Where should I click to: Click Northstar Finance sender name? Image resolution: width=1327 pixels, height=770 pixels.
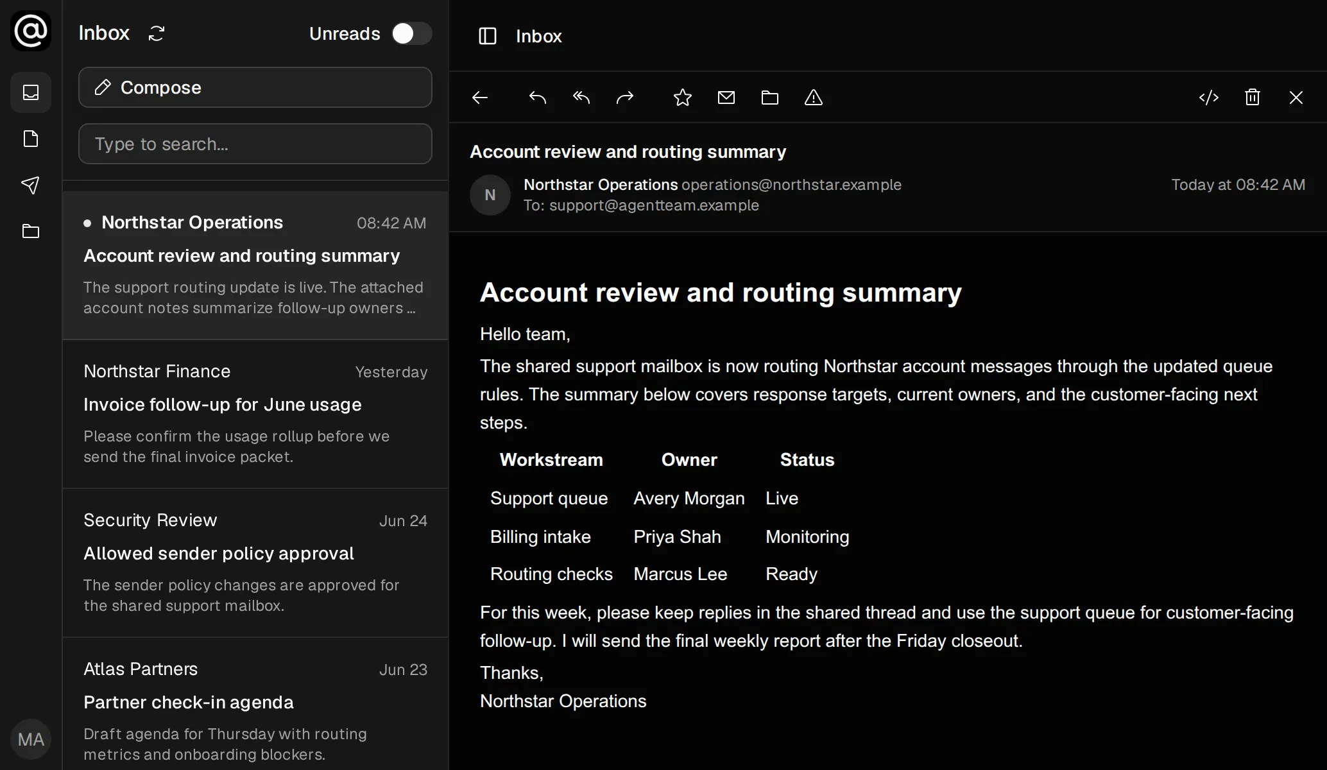tap(157, 372)
